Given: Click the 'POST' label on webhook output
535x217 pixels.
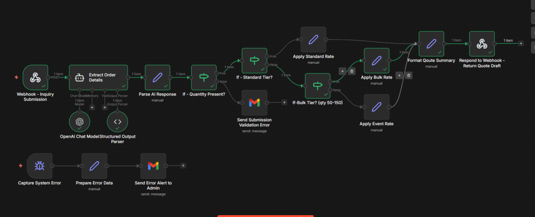Looking at the screenshot, I should 55,77.
